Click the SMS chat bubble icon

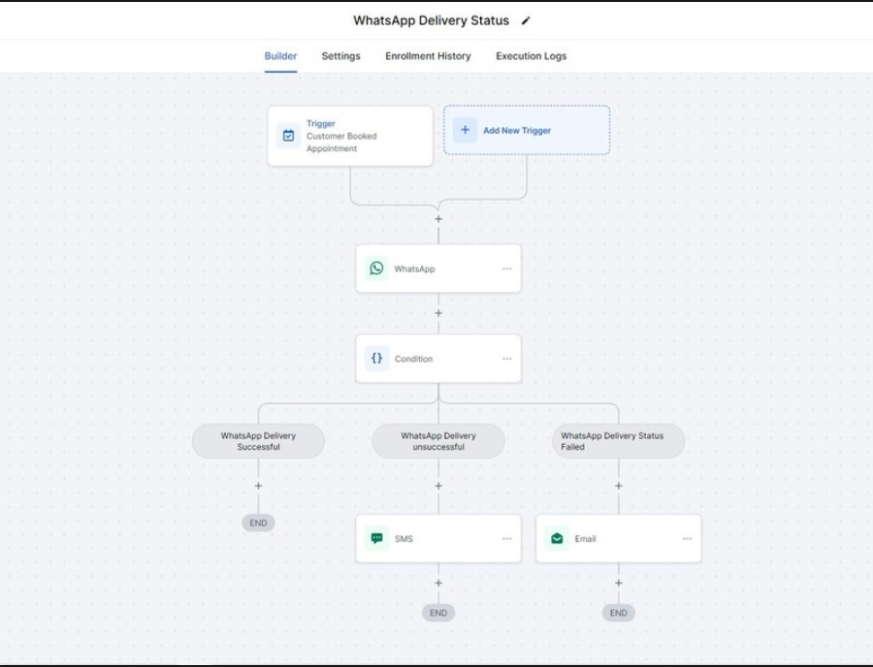tap(376, 538)
